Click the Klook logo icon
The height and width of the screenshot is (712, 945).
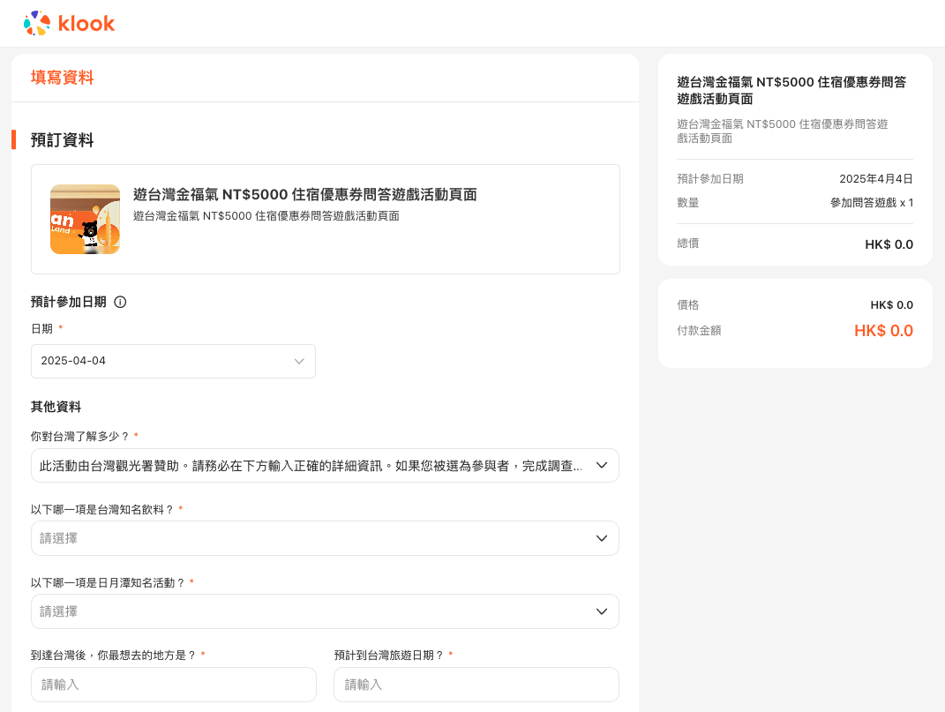coord(37,23)
